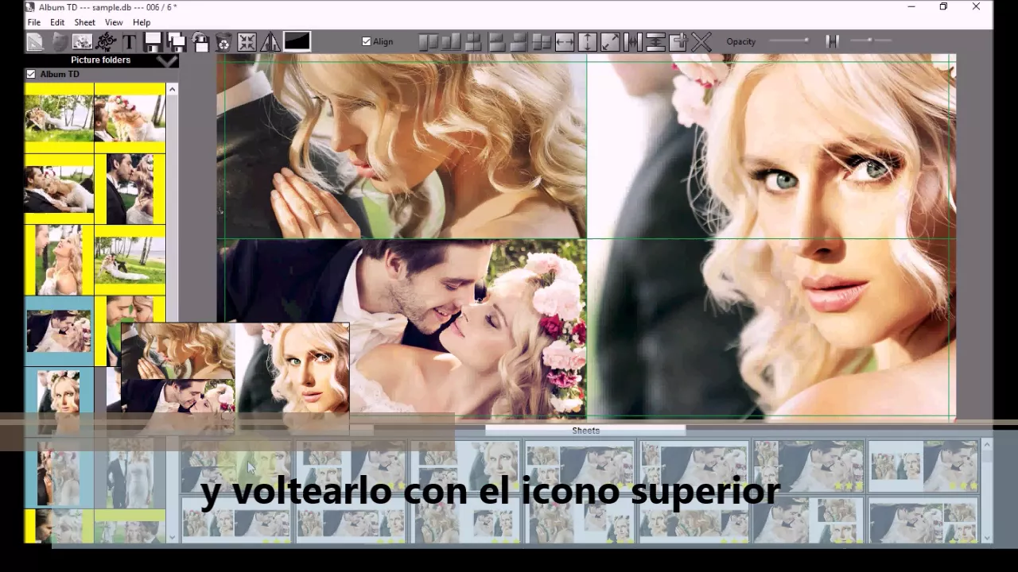Select thumbnail of couple lying down in dark clothes
This screenshot has width=1018, height=572.
coord(59,189)
